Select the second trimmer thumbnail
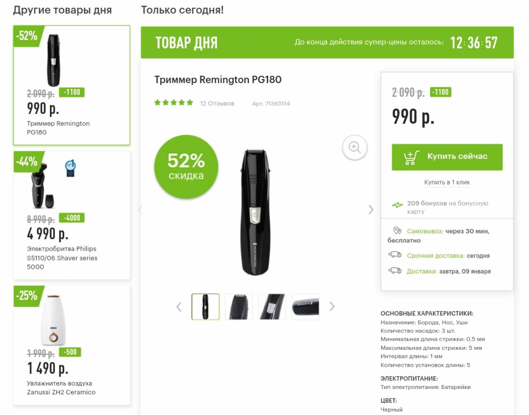 239,307
